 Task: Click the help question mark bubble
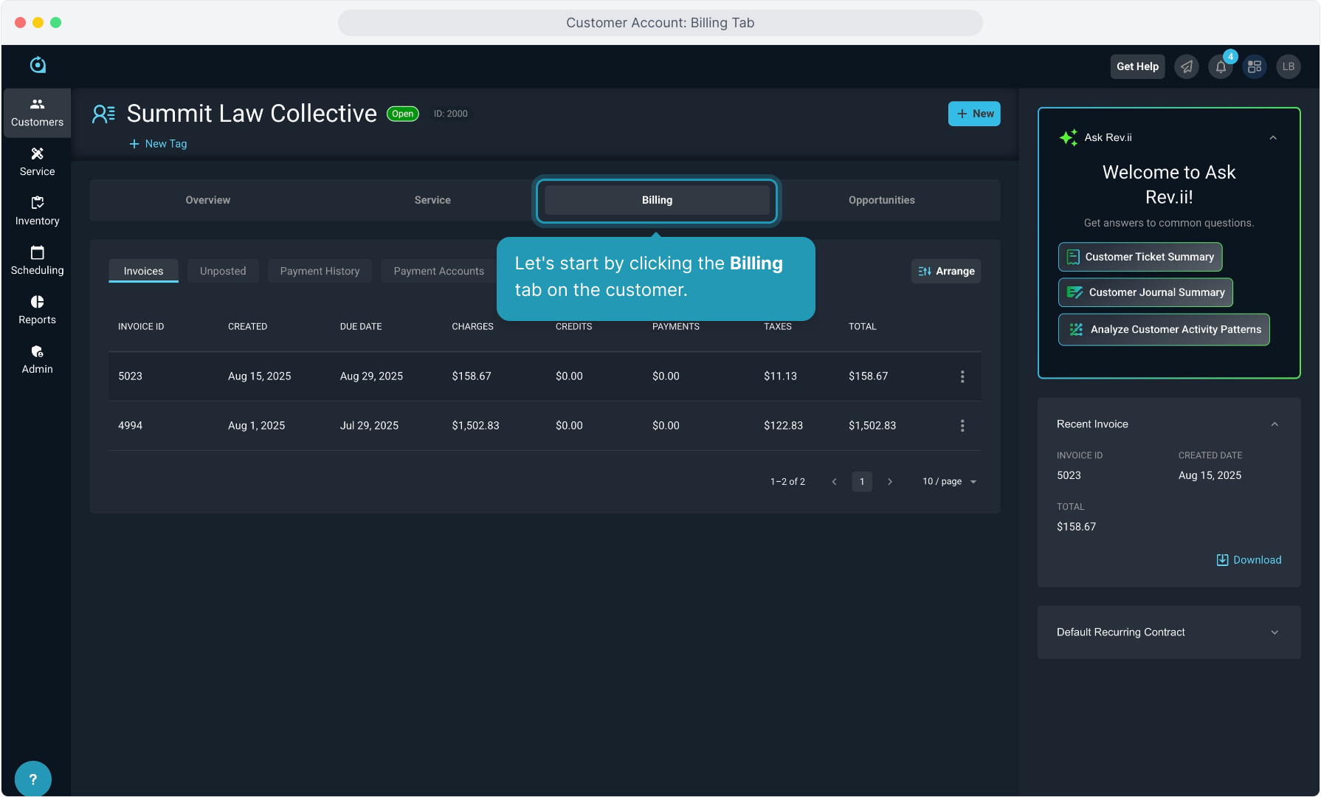(32, 779)
